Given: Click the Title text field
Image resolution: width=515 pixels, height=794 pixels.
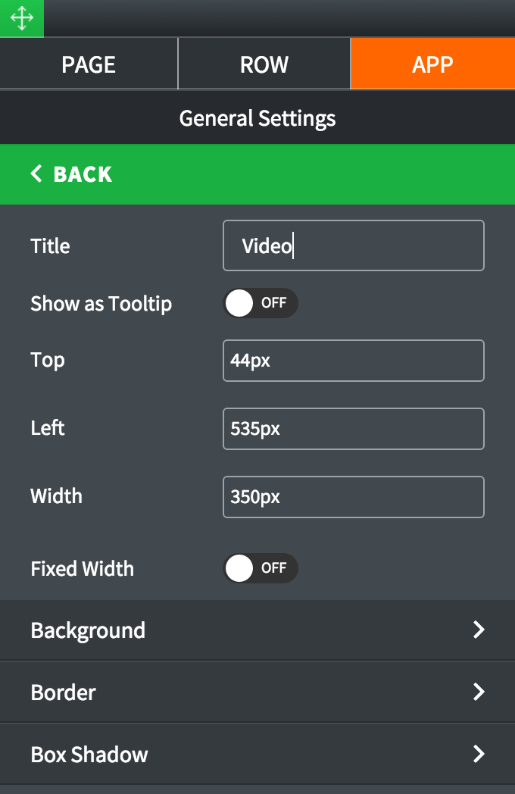Looking at the screenshot, I should pyautogui.click(x=353, y=245).
